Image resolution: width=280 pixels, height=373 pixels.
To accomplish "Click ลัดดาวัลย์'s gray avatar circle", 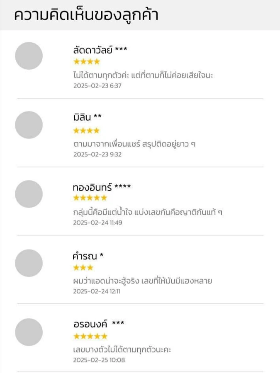I will pos(29,56).
